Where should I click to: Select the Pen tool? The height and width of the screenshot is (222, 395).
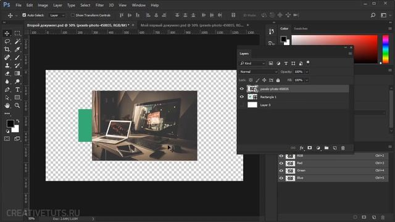(7, 89)
